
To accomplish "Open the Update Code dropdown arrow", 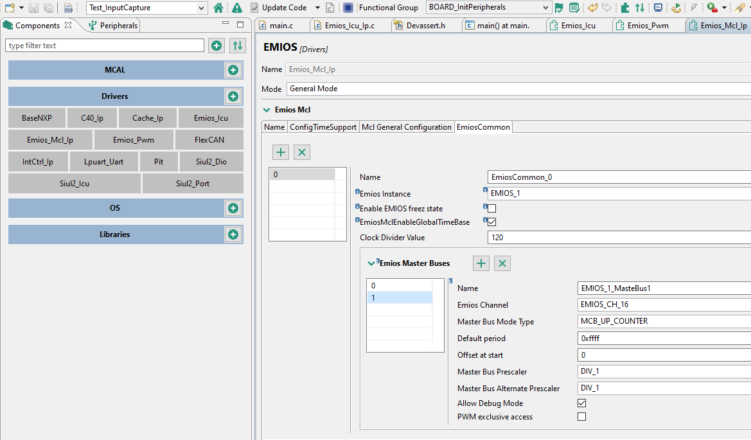I will pos(317,8).
